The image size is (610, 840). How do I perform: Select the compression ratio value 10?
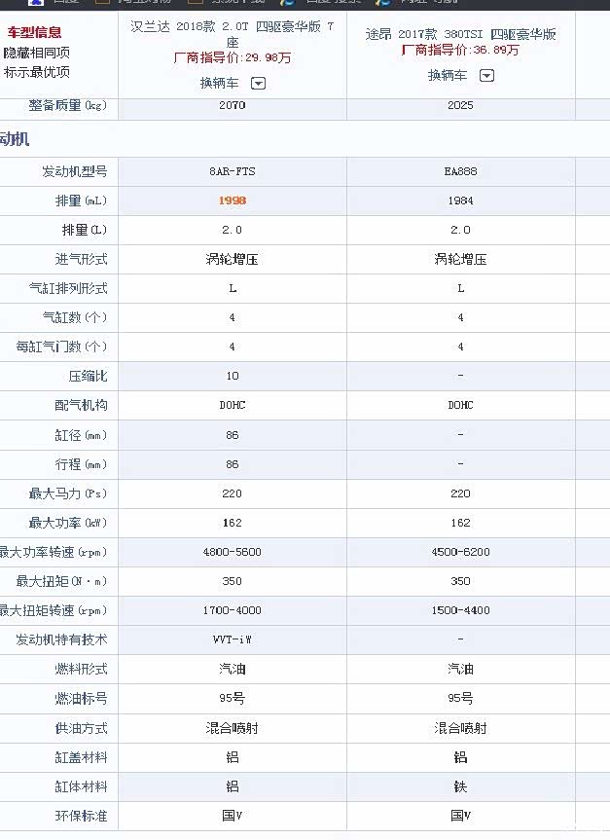(232, 376)
